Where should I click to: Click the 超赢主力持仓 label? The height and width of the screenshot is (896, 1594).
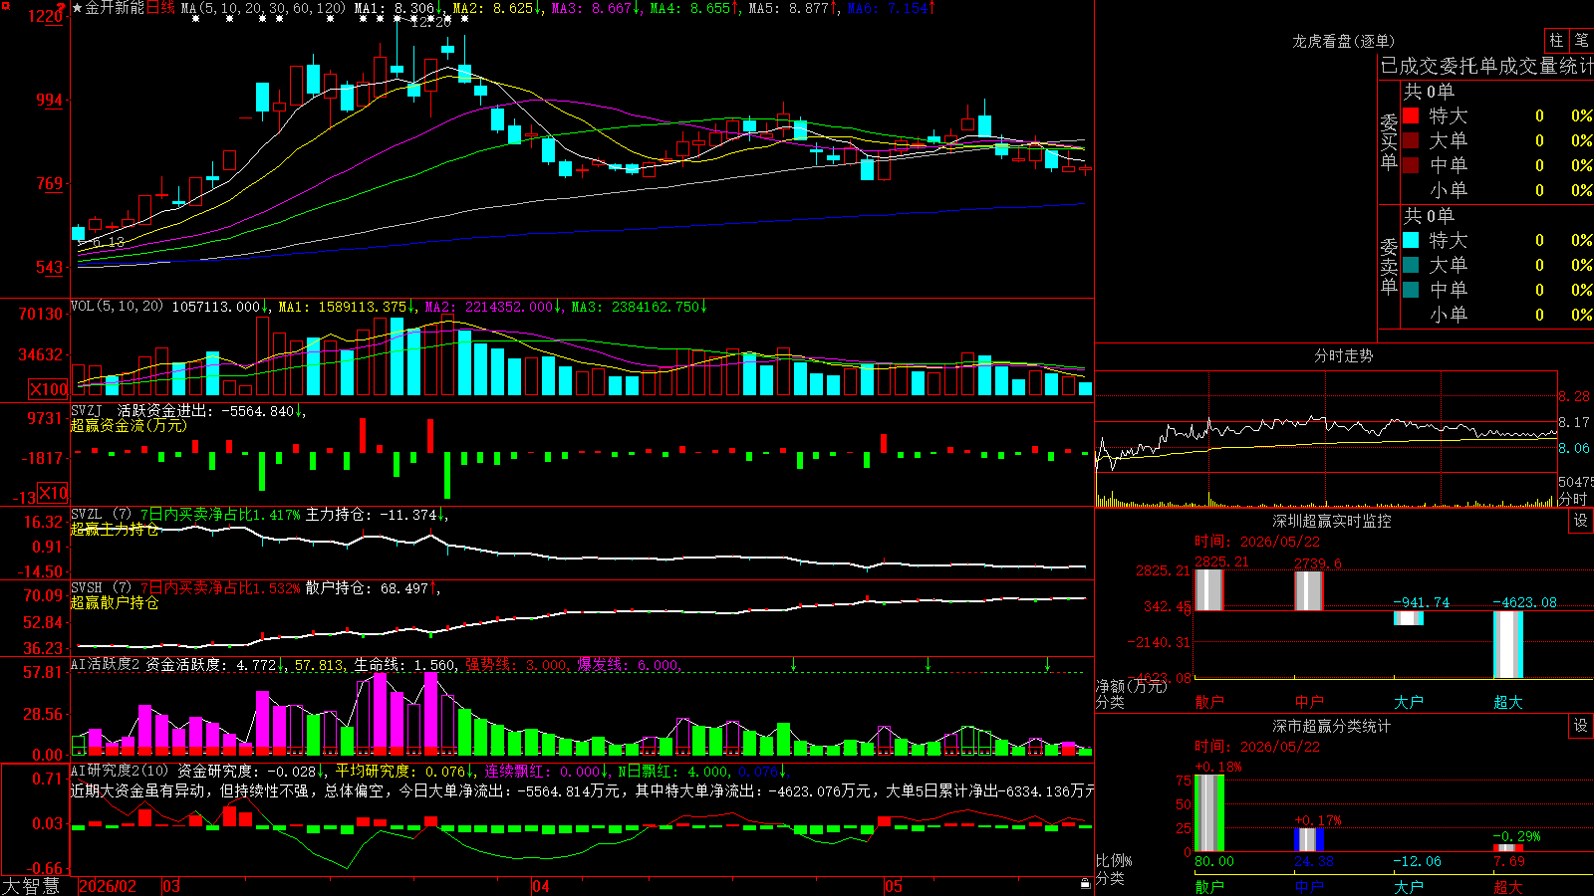tap(115, 529)
